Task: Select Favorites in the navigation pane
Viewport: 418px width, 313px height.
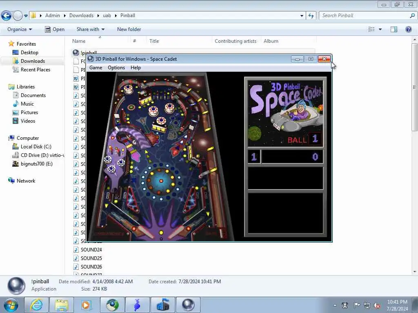Action: click(x=26, y=44)
